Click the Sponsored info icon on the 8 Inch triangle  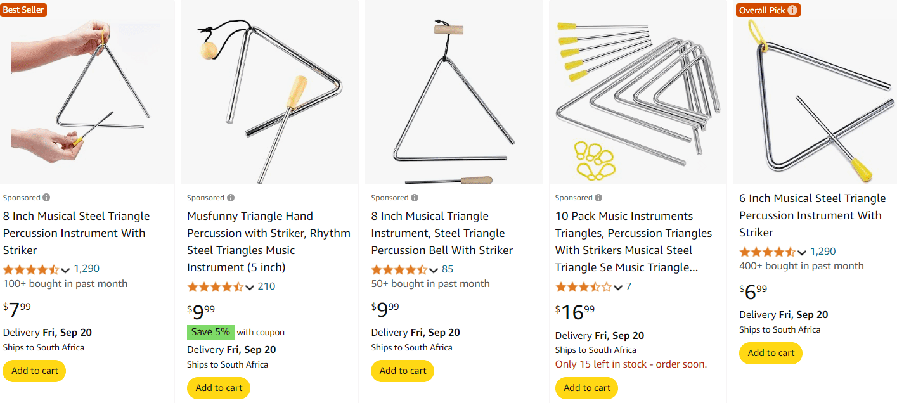coord(46,197)
